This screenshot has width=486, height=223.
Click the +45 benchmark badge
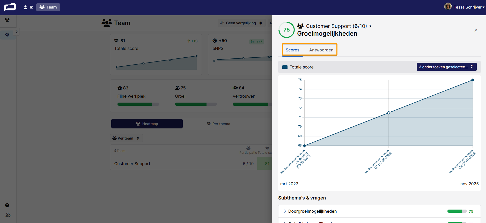click(x=257, y=42)
